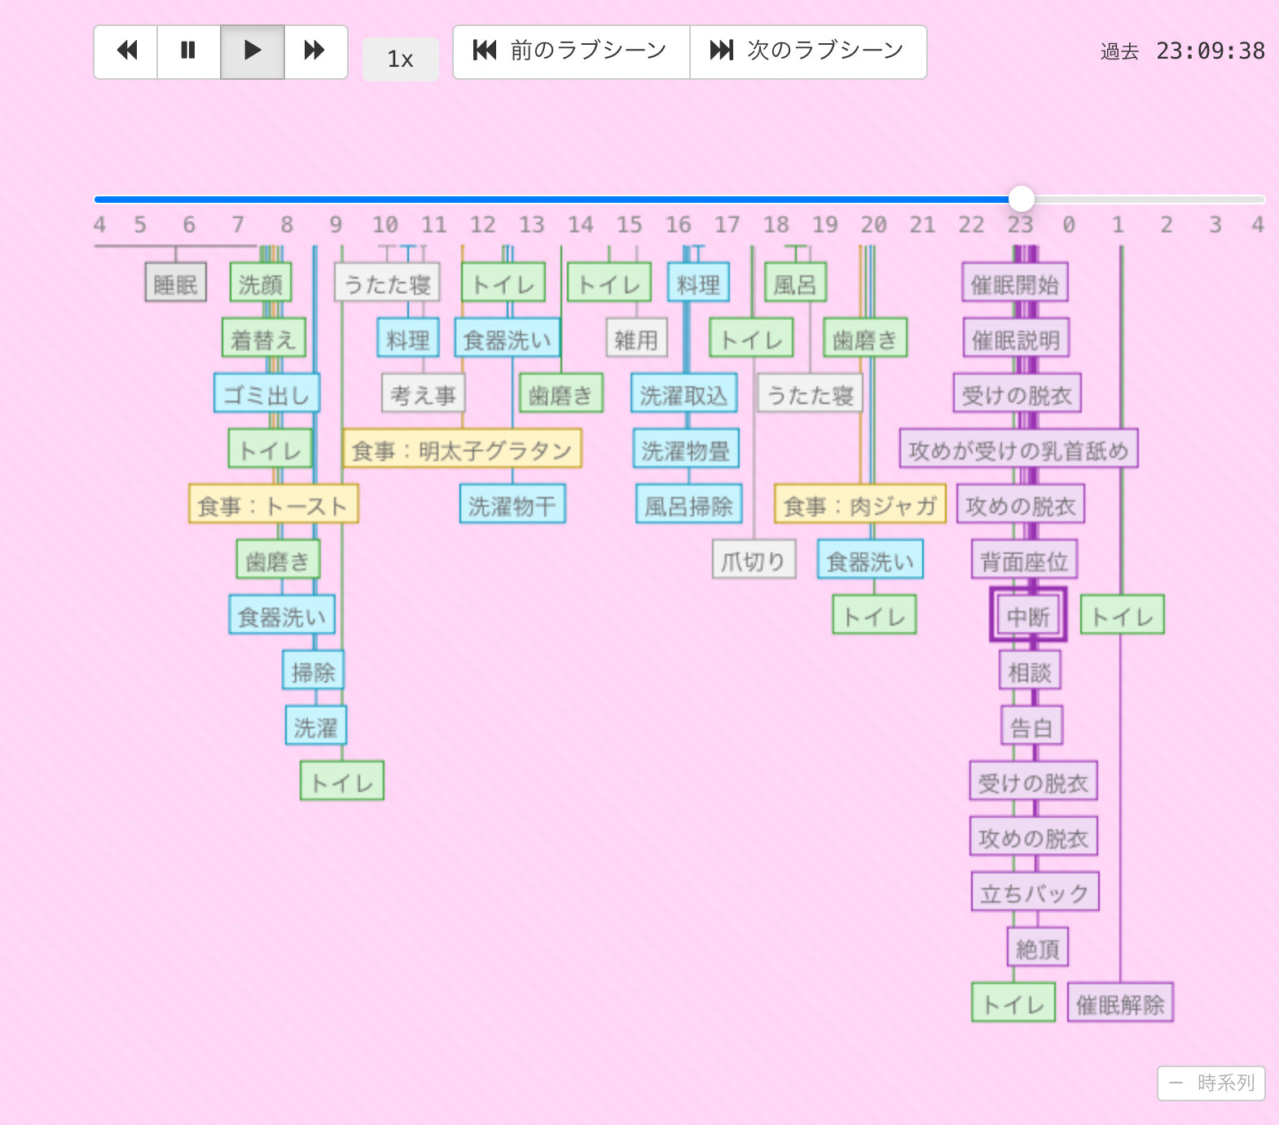Click the 爪切り event marker
Viewport: 1279px width, 1125px height.
pyautogui.click(x=754, y=560)
